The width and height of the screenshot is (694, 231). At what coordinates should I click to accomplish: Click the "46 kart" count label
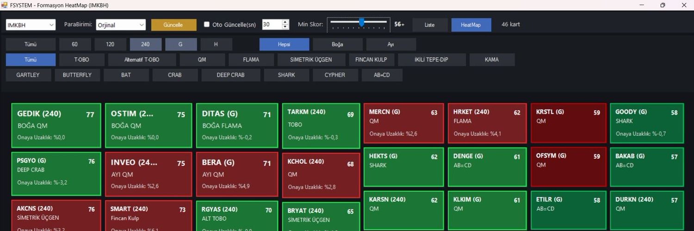pos(511,24)
